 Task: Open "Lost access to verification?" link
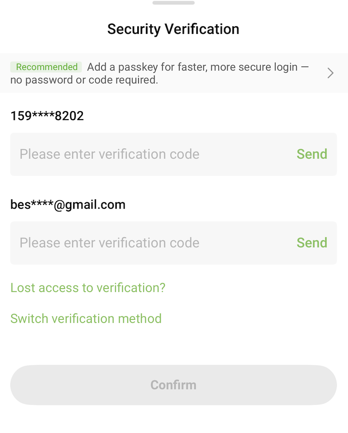(88, 288)
